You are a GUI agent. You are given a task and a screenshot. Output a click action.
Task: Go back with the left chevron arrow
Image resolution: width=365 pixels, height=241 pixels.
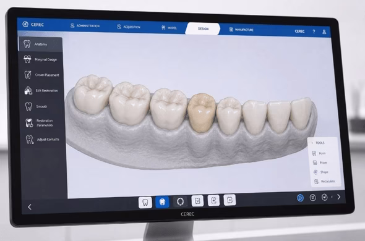coord(30,207)
